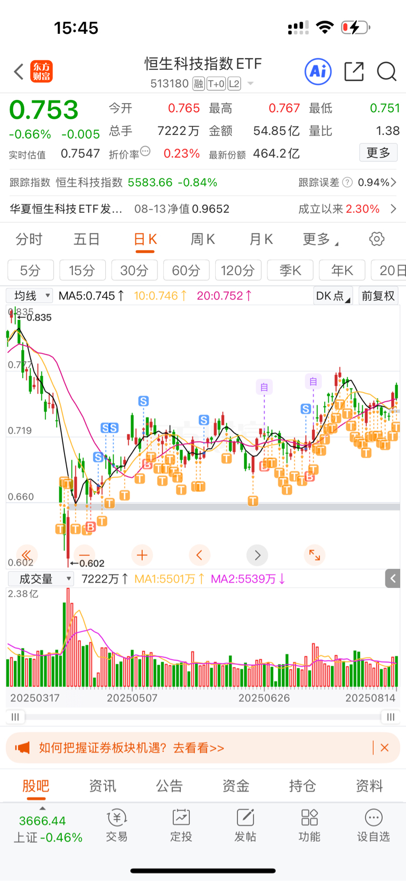Tap the T+0 tag icon
Viewport: 406px width, 881px height.
216,84
